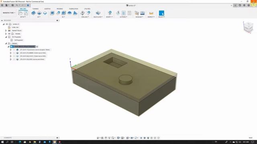
Task: Open Windows Start menu
Action: [2, 142]
